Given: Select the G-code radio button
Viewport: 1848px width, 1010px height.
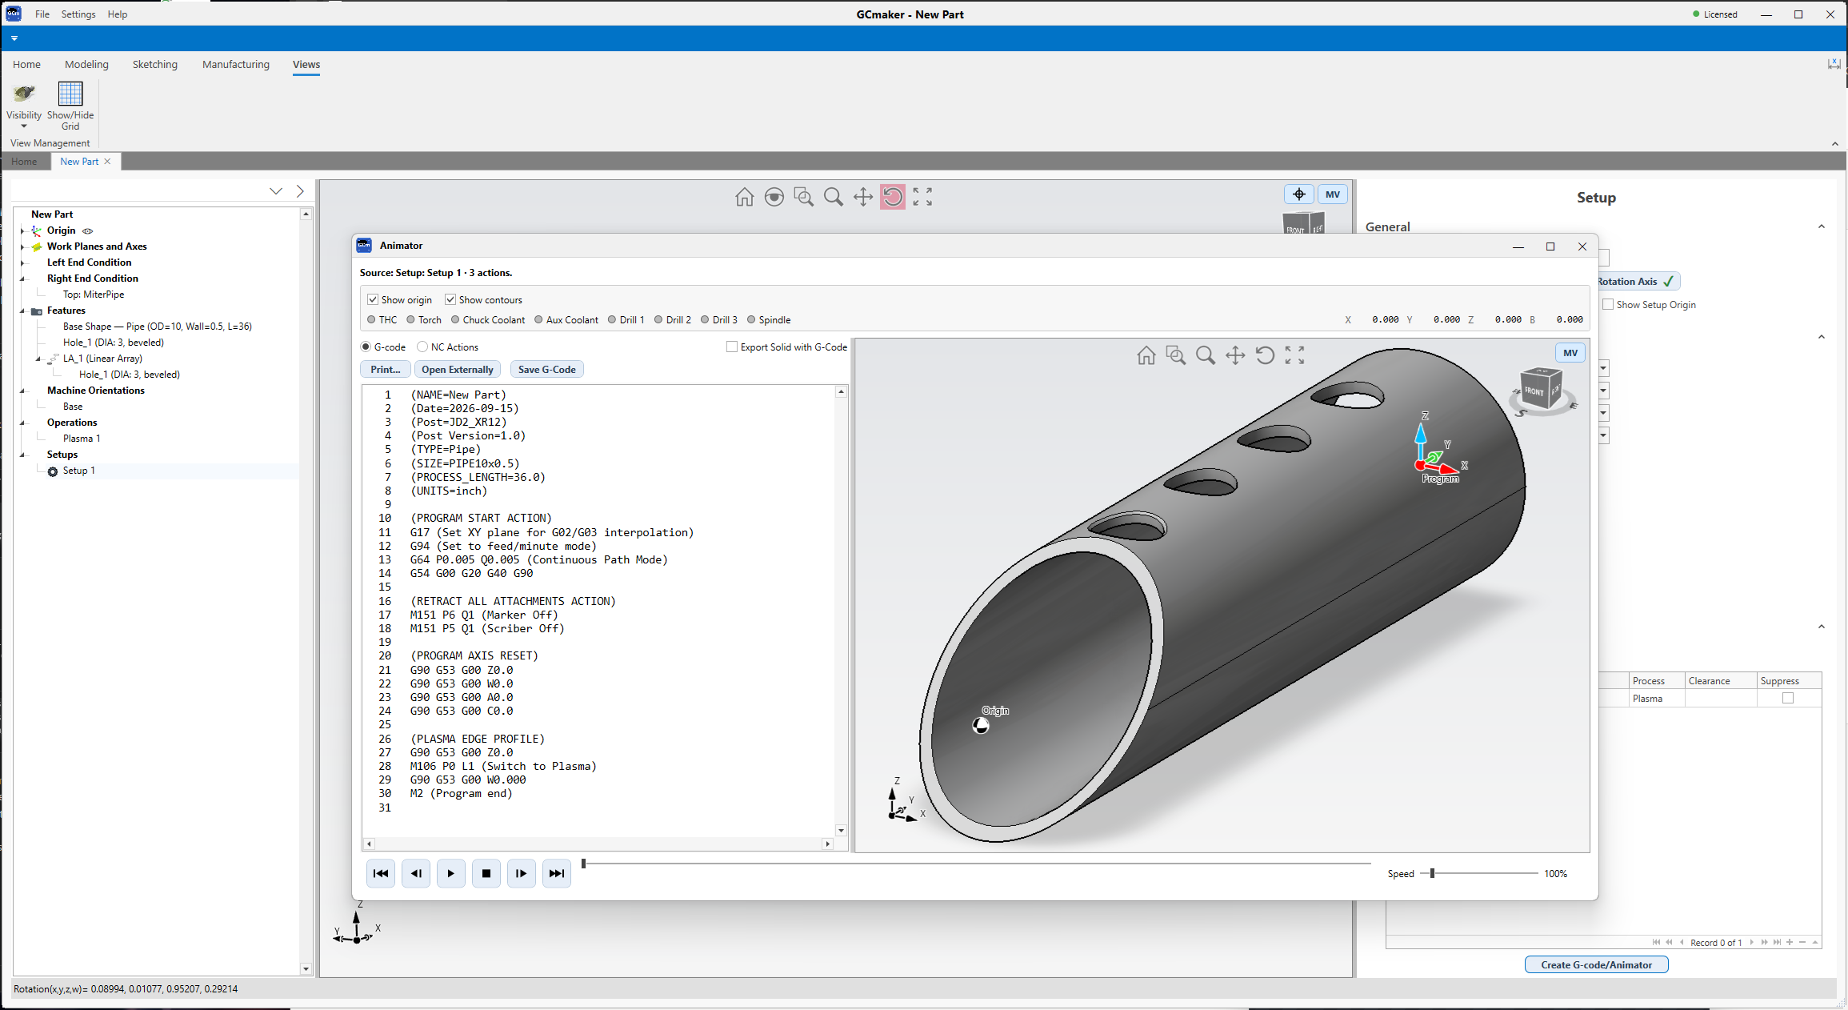Looking at the screenshot, I should tap(366, 347).
